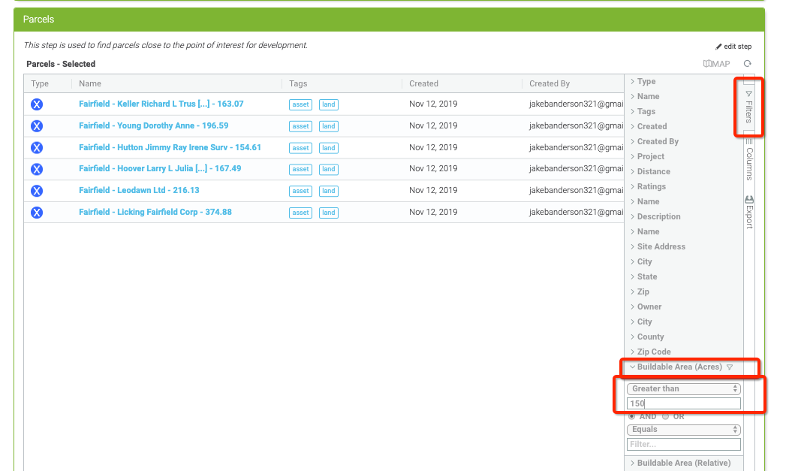Viewport: 792px width, 471px height.
Task: Expand the Distance filter
Action: click(650, 172)
